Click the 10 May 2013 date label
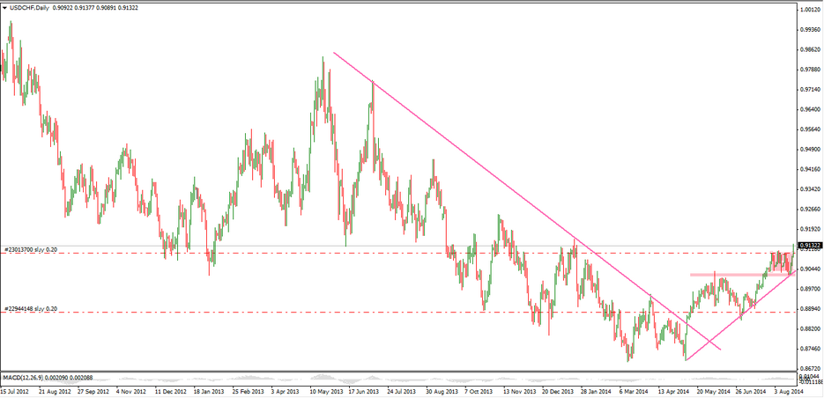This screenshot has height=398, width=824. [x=326, y=390]
